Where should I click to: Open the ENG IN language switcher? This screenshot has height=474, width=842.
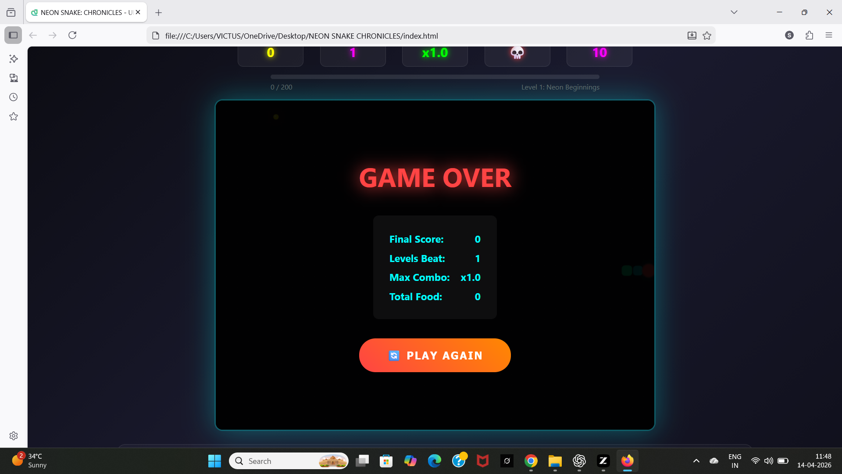(735, 461)
